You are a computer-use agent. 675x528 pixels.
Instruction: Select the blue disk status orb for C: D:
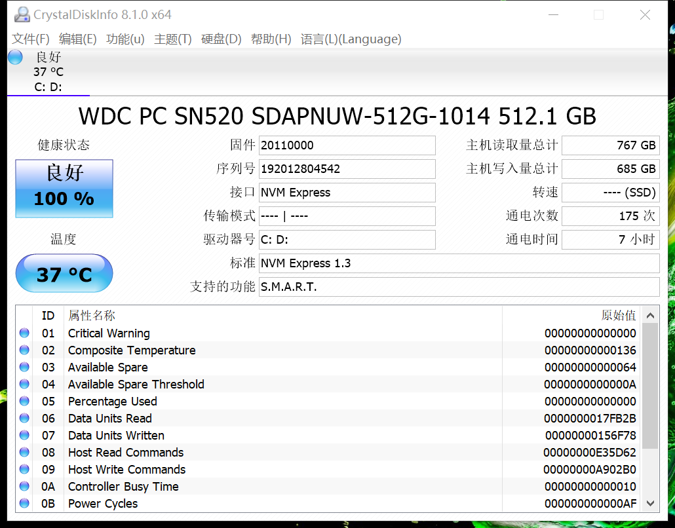pos(15,58)
